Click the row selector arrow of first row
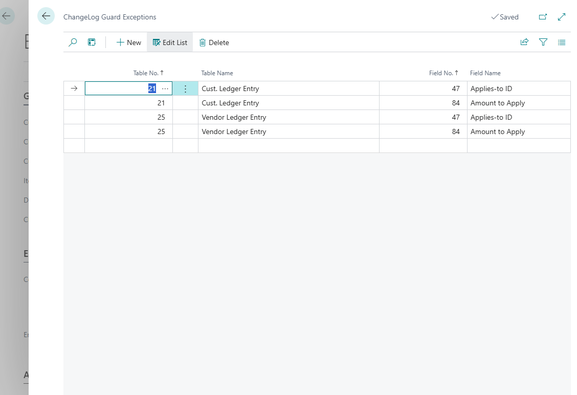 point(74,89)
